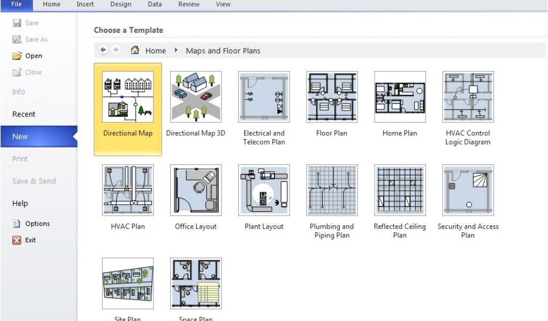Open the Recent documents section

click(24, 114)
